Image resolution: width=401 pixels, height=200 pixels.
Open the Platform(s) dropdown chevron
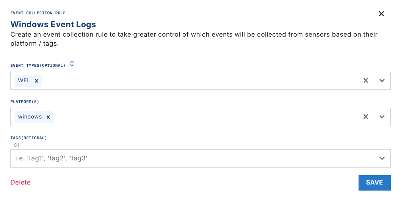coord(382,117)
